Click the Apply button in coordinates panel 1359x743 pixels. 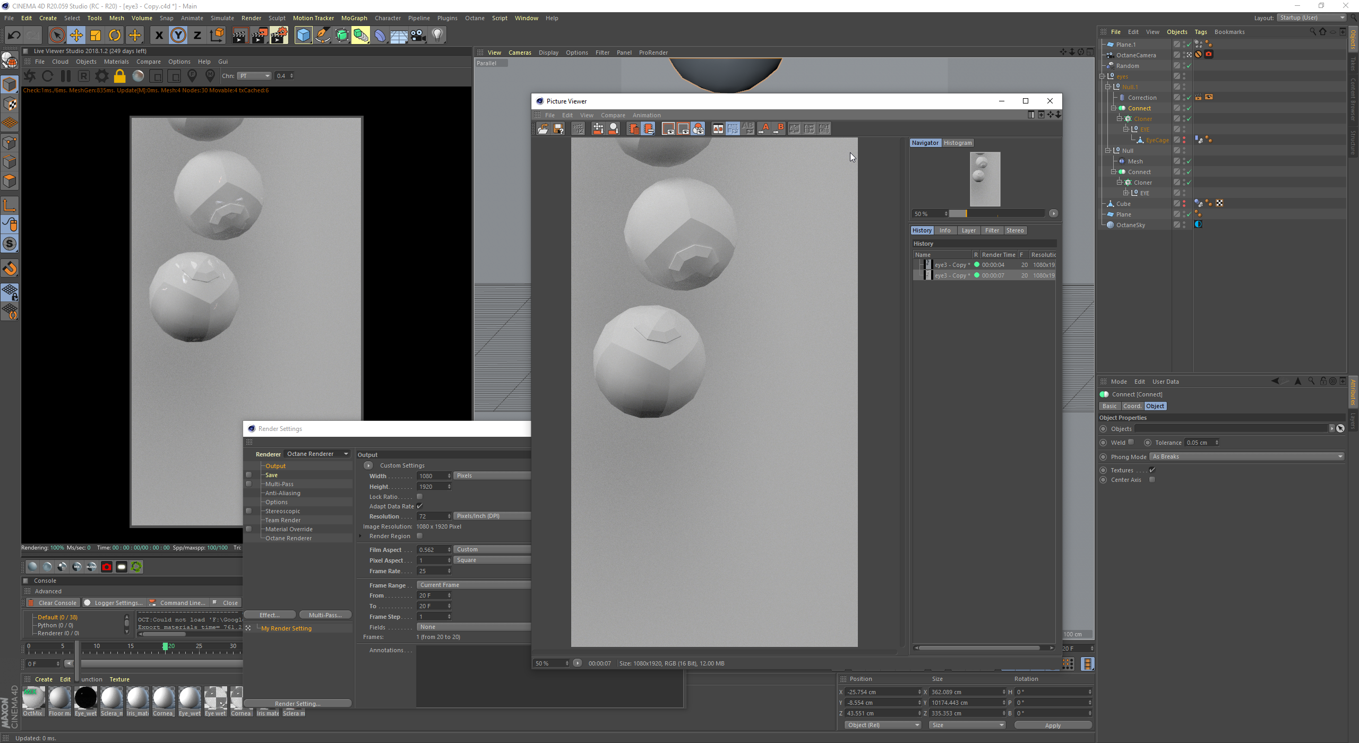click(1052, 725)
